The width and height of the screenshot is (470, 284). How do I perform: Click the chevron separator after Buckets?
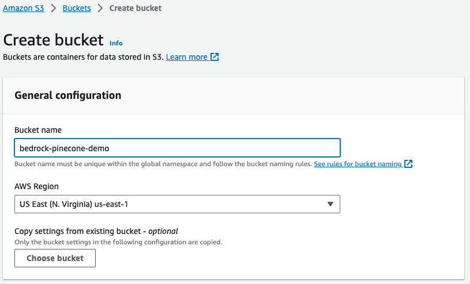coord(100,8)
